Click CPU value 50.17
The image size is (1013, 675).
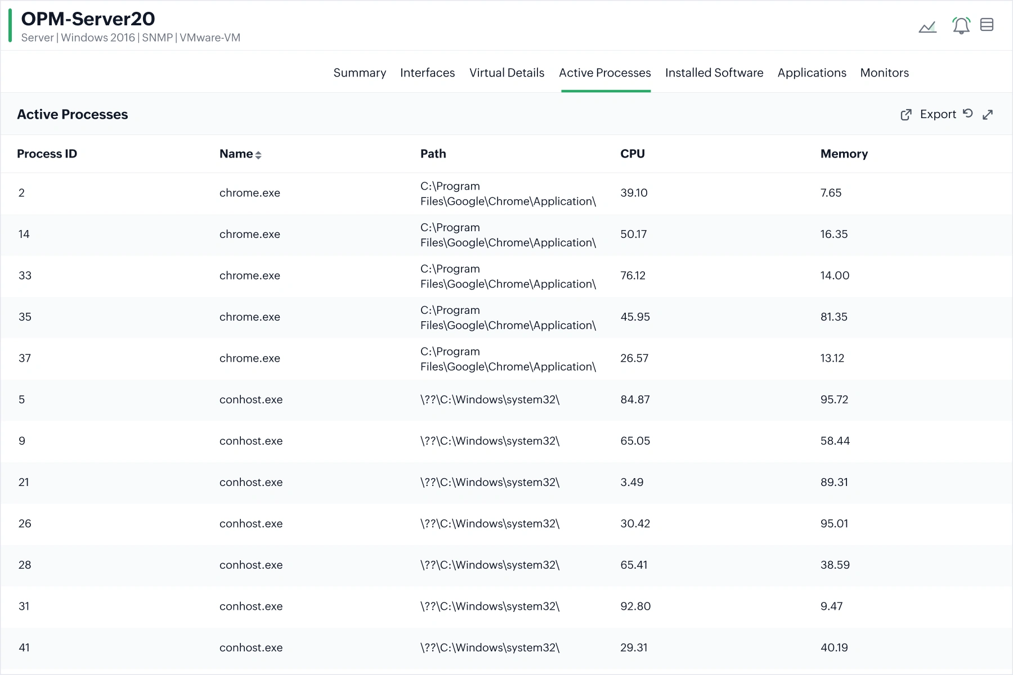[633, 234]
